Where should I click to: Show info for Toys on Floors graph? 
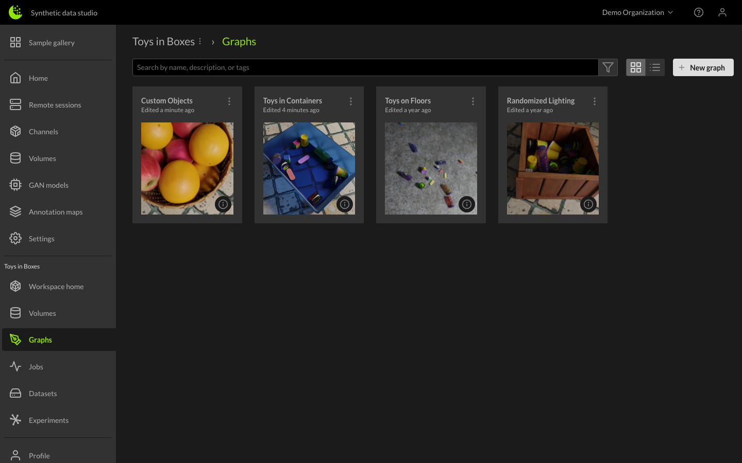point(467,204)
